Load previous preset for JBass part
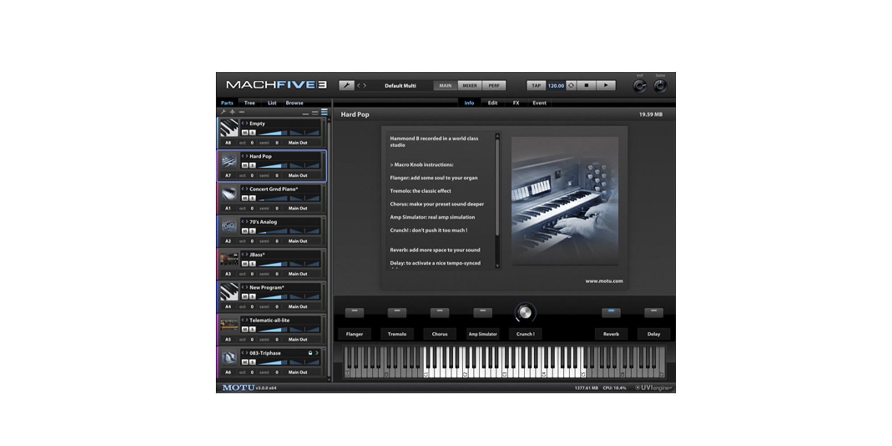This screenshot has width=892, height=446. (243, 254)
